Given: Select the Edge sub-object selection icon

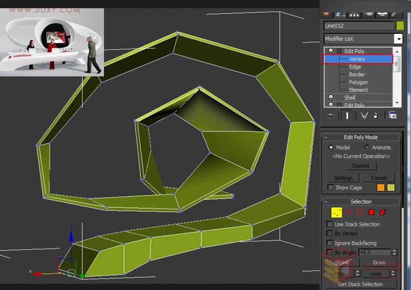Looking at the screenshot, I should [348, 213].
